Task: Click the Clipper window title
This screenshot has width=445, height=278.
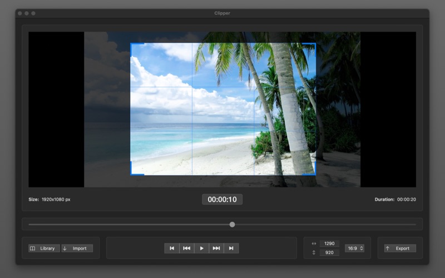Action: pyautogui.click(x=222, y=13)
